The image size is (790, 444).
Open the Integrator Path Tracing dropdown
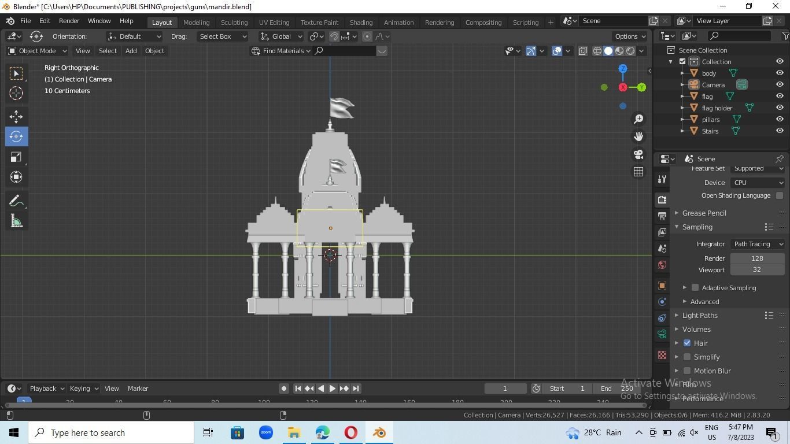pyautogui.click(x=758, y=244)
